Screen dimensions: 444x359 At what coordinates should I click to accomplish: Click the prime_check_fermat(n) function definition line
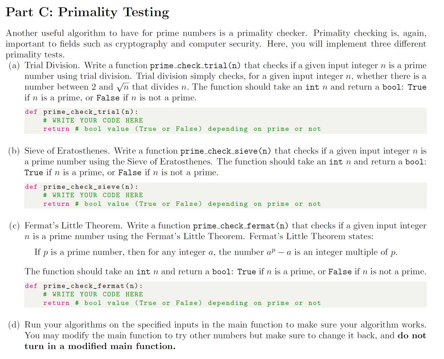click(84, 286)
